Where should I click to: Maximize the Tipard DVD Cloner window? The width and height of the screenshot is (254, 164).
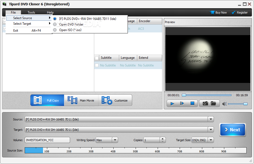[x=245, y=4]
